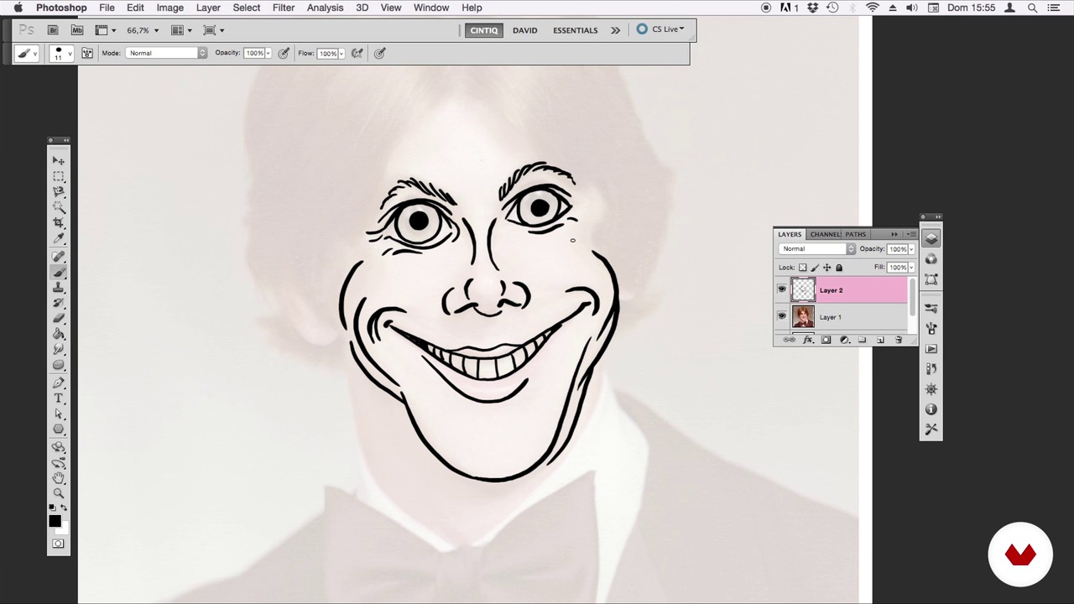This screenshot has height=604, width=1074.
Task: Switch to the Channels tab
Action: tap(826, 234)
